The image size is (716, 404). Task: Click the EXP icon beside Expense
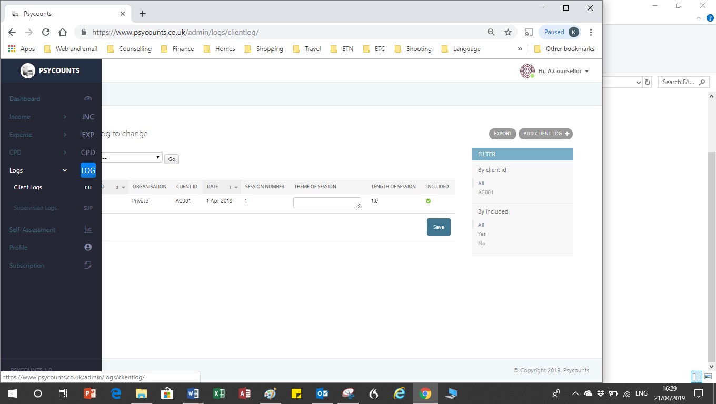point(88,135)
